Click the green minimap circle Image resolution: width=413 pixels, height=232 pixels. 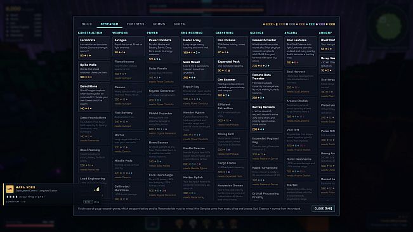coord(388,26)
